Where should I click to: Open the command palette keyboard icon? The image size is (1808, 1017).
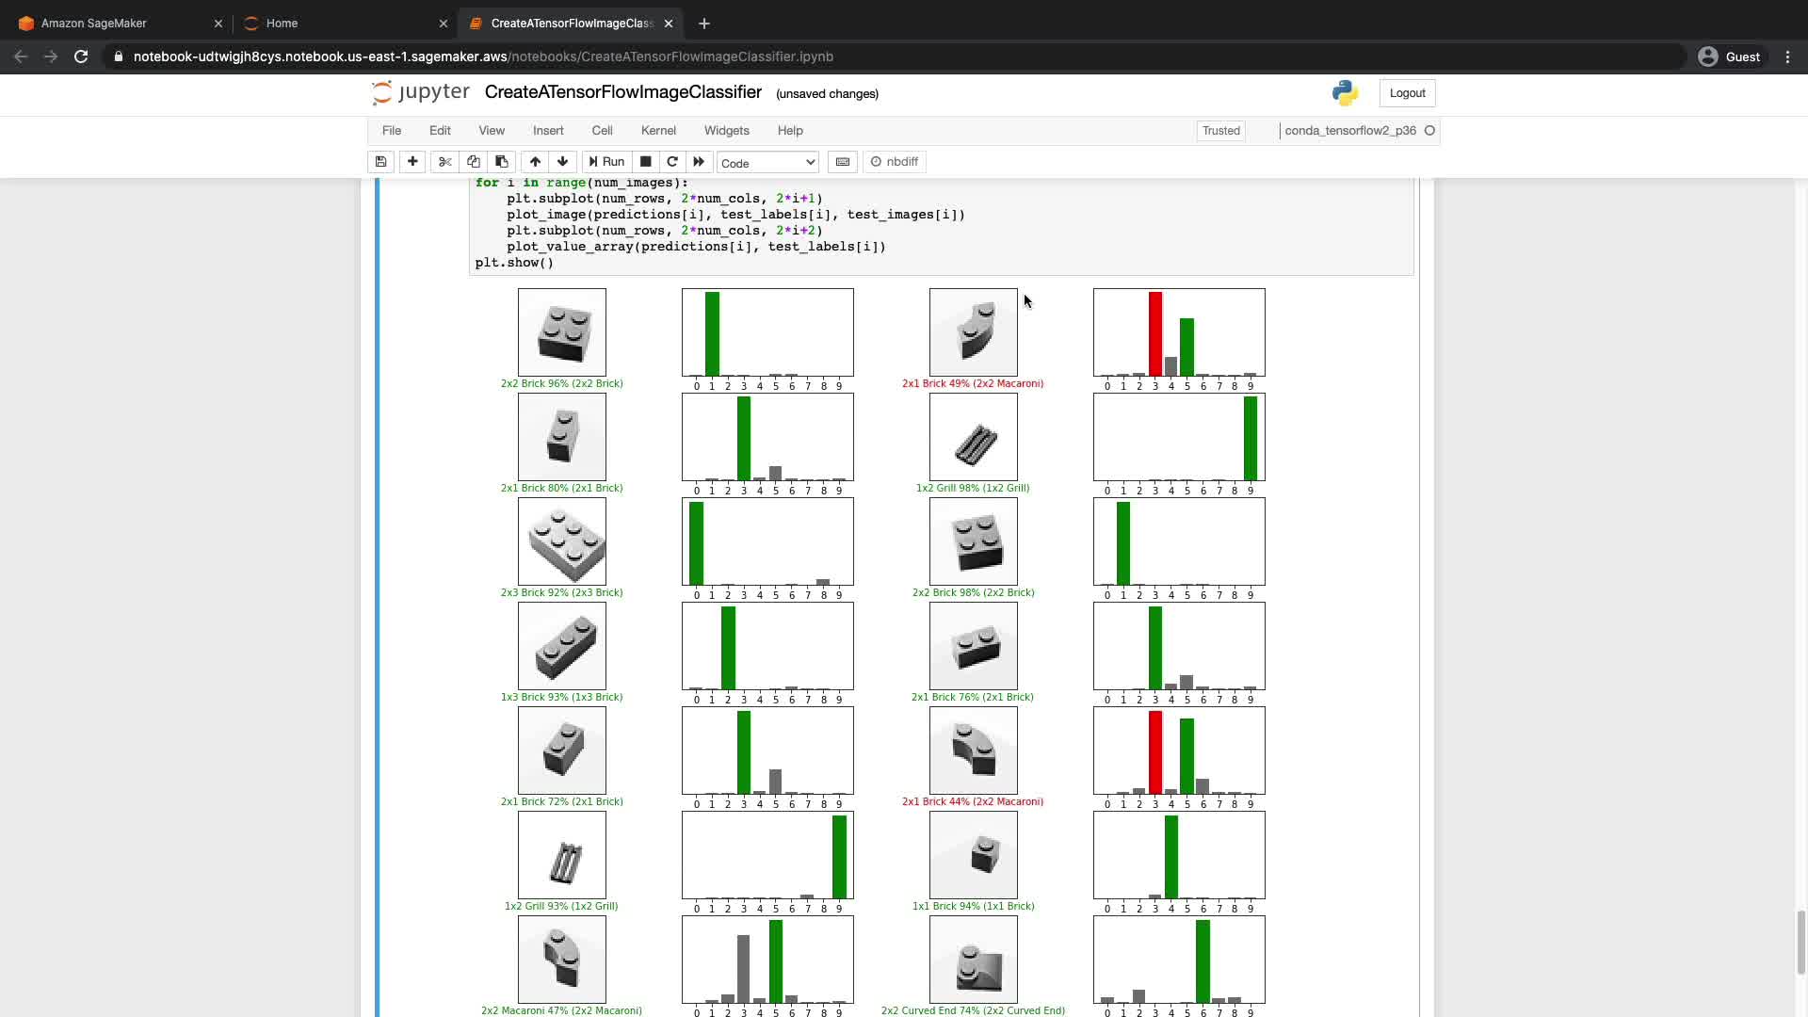[x=843, y=162]
